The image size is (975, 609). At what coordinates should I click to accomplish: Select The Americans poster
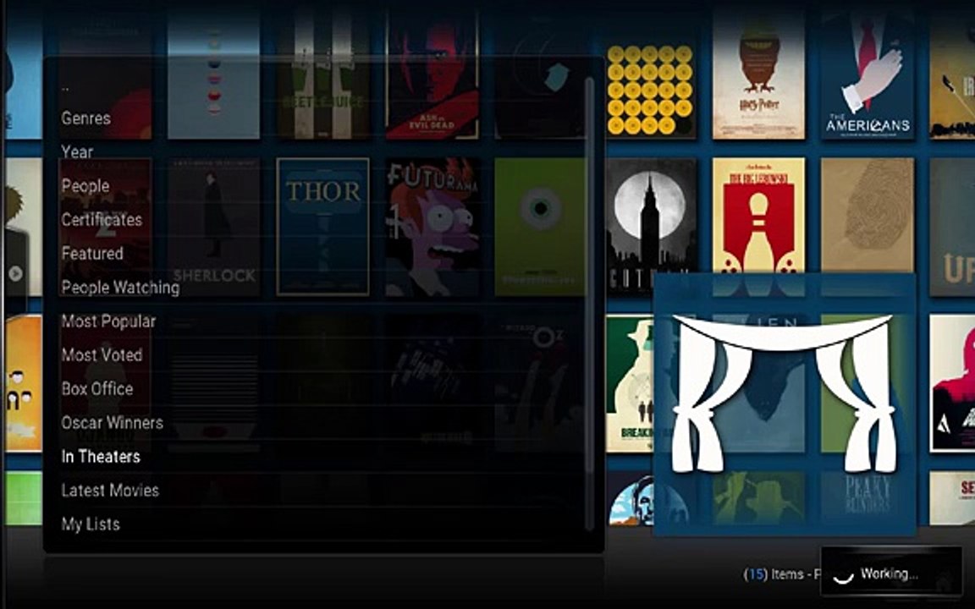tap(868, 74)
